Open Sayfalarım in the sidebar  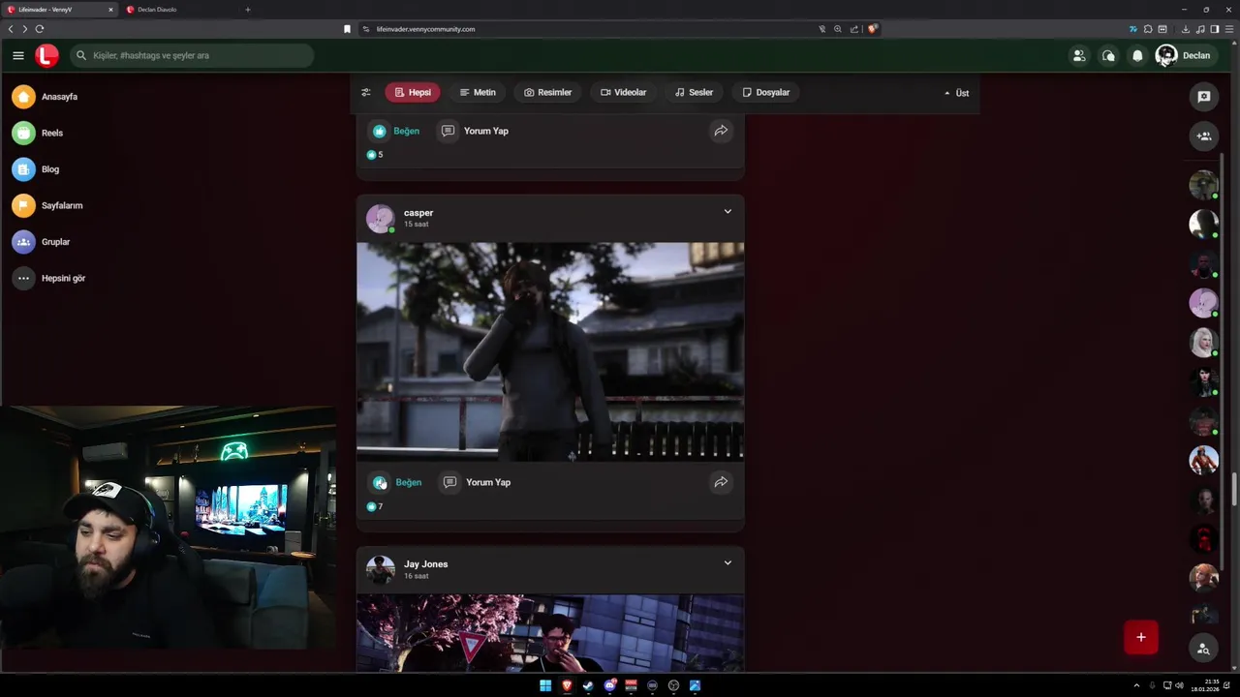tap(48, 205)
